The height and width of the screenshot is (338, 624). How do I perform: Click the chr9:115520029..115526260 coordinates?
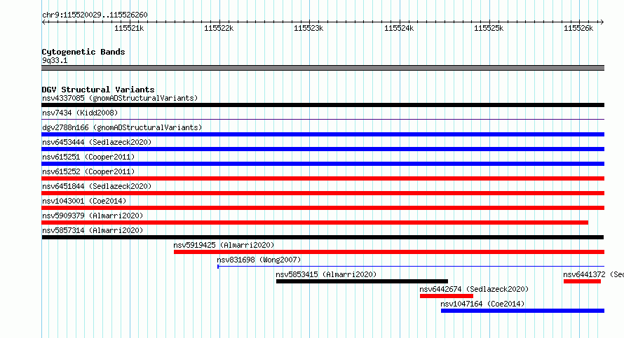pyautogui.click(x=95, y=15)
